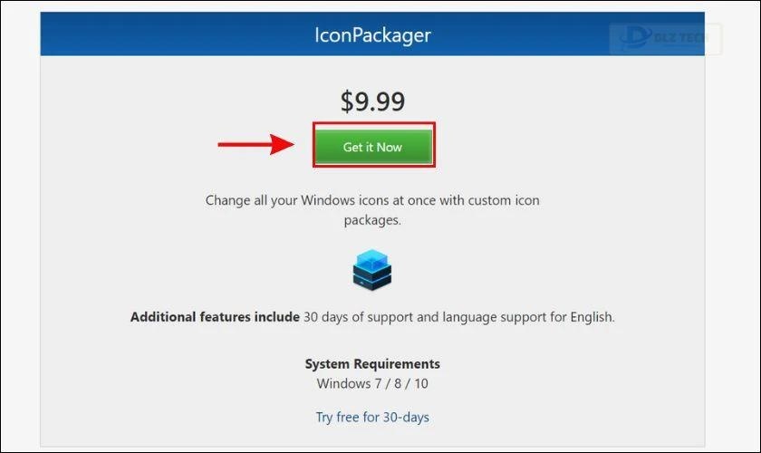Click the word 'packages.' under the description

(372, 219)
